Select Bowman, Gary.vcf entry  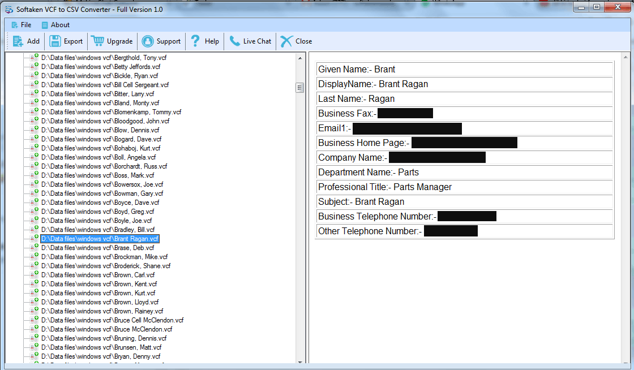(x=102, y=193)
